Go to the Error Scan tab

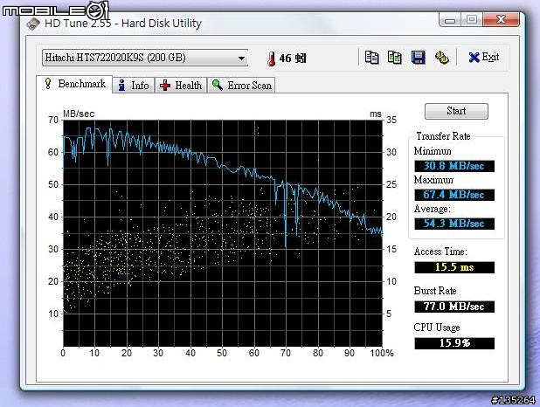(x=241, y=85)
